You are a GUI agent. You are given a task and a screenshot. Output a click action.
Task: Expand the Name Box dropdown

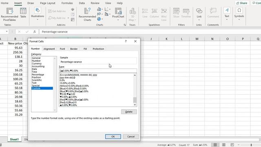click(7, 31)
